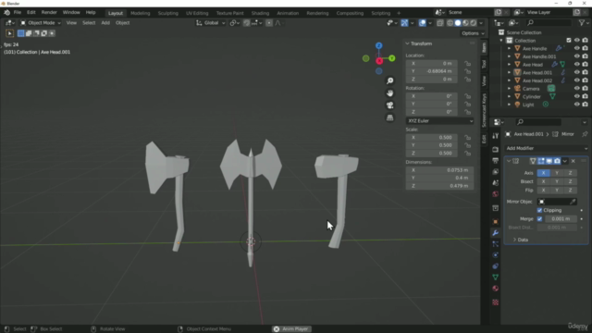592x333 pixels.
Task: Open the View Layer properties tab icon
Action: point(496,172)
